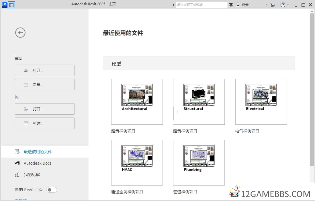315x201 pixels.
Task: Click the 管道样例项目 caption
Action: point(185,192)
